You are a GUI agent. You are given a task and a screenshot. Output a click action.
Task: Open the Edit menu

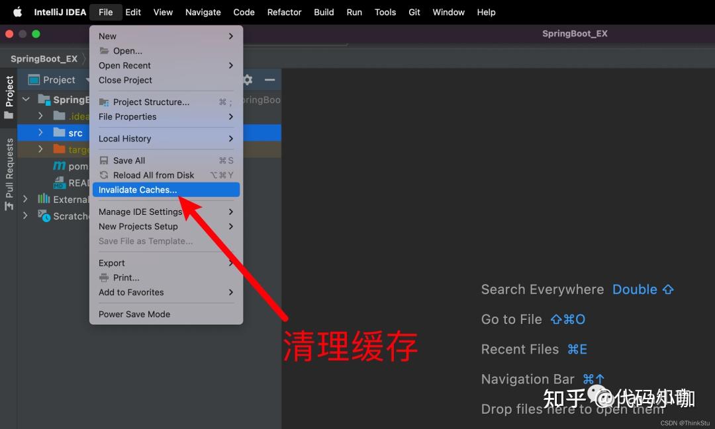tap(133, 13)
